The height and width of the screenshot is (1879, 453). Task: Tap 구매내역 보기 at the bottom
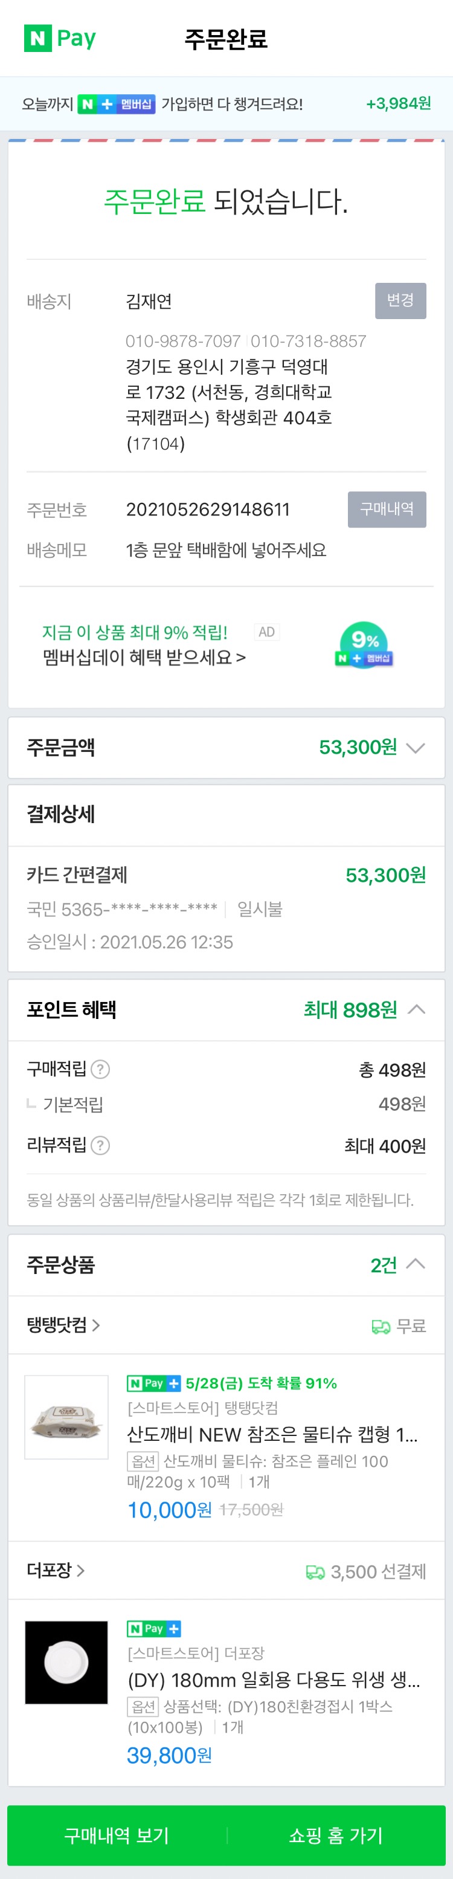coord(117,1835)
